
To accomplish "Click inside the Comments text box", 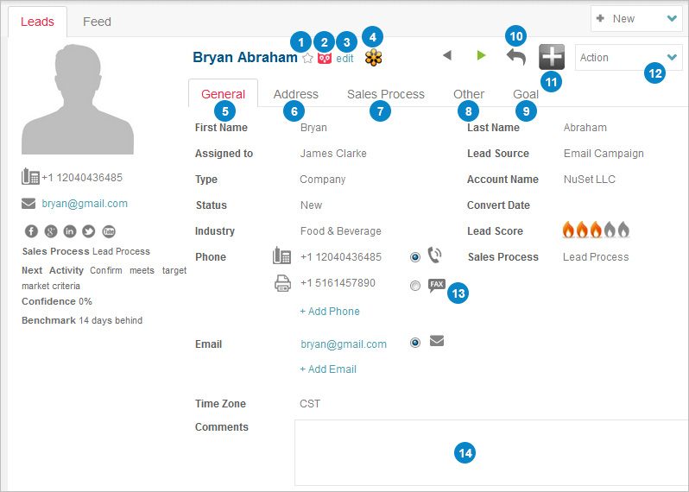I will coord(491,452).
